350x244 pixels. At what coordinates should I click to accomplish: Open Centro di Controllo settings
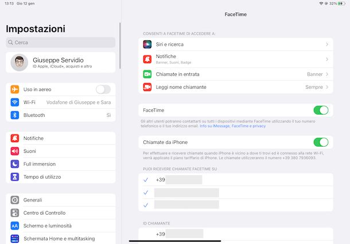pyautogui.click(x=61, y=213)
